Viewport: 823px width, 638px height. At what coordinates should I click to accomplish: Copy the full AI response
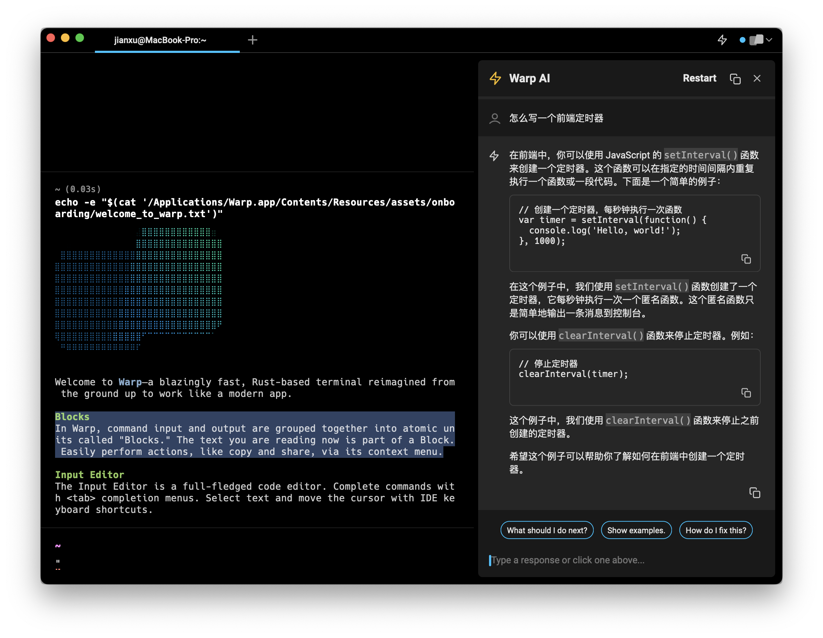pos(755,492)
